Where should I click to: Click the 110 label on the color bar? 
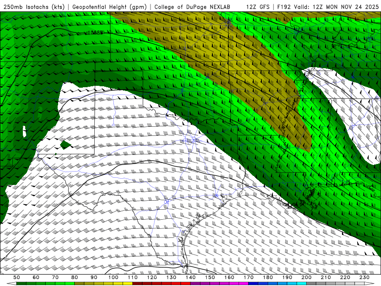[x=133, y=277]
